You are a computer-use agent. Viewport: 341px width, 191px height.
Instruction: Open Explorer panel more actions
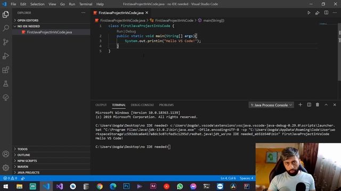pos(83,13)
